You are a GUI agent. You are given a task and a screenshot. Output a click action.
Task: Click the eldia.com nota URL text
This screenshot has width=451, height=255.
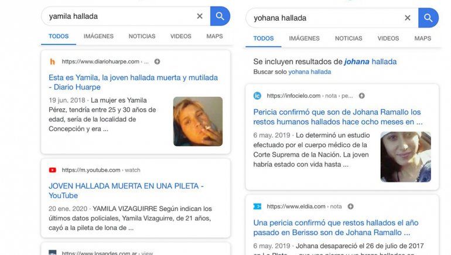[305, 206]
